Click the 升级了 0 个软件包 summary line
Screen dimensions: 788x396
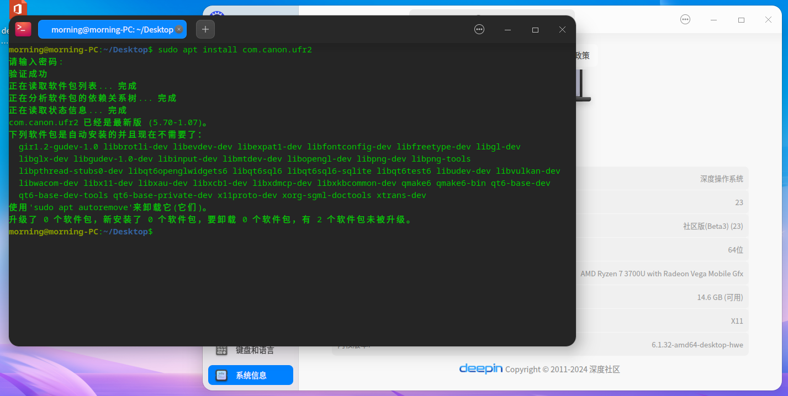(211, 220)
